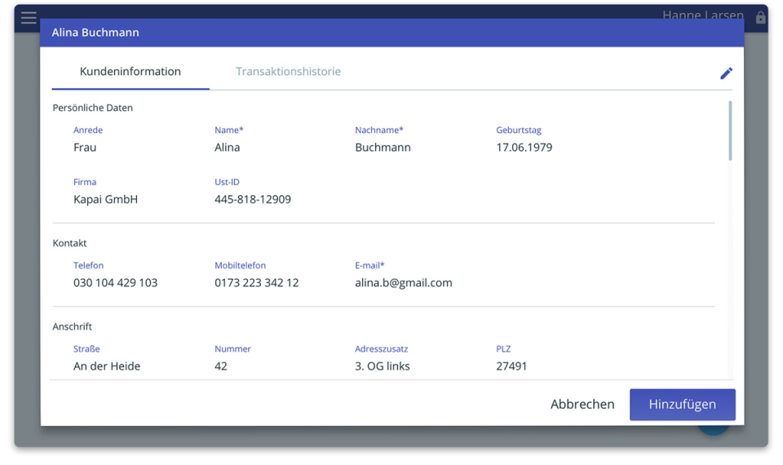Click the Hanne Larsen user name
Image resolution: width=783 pixels, height=465 pixels.
pyautogui.click(x=703, y=15)
